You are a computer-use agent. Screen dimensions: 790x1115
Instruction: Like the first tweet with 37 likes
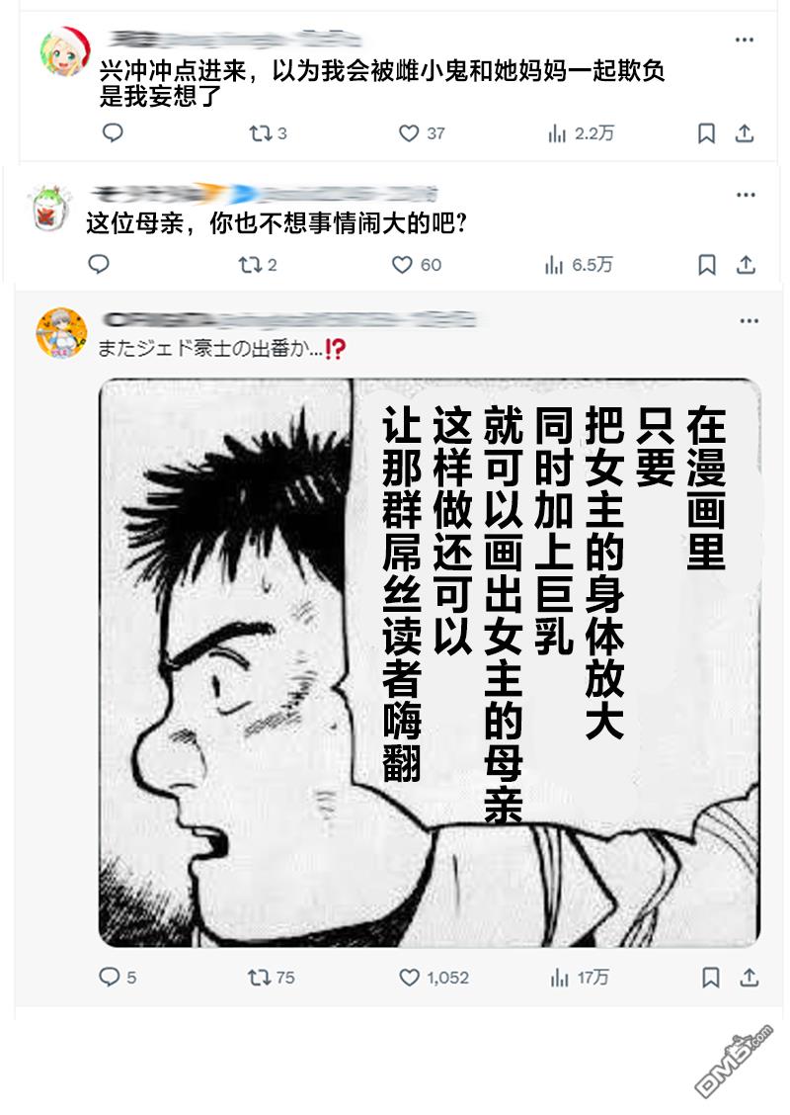422,133
